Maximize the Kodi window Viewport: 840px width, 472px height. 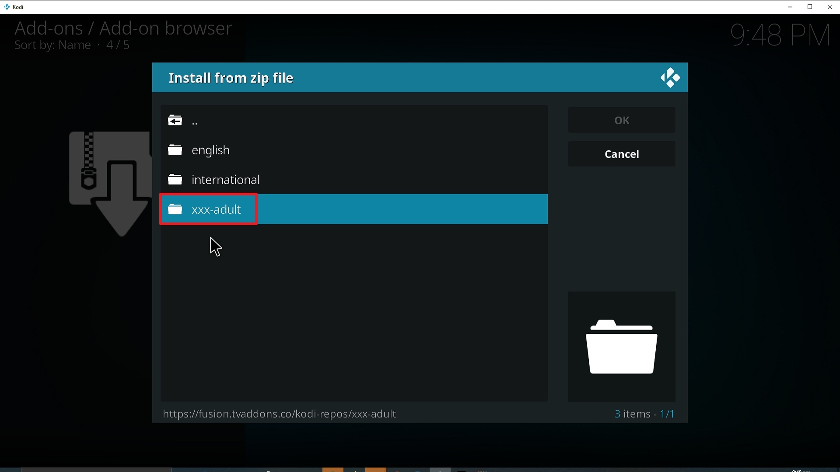point(810,7)
